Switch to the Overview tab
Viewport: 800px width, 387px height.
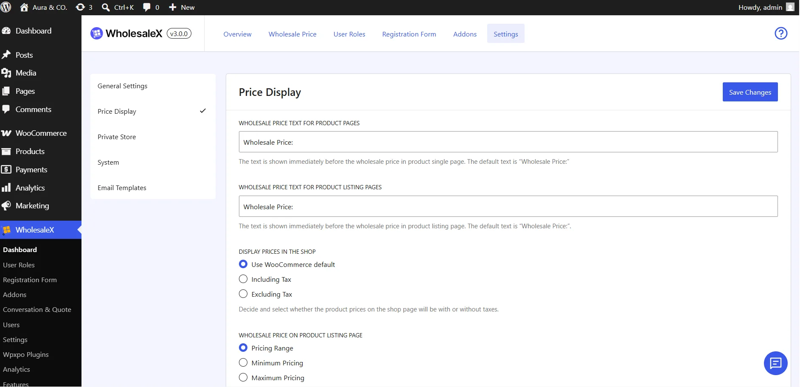[x=237, y=34]
